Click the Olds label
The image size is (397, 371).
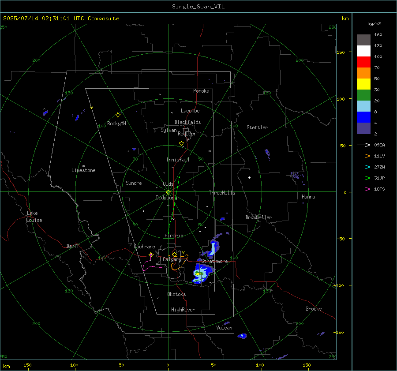(168, 184)
